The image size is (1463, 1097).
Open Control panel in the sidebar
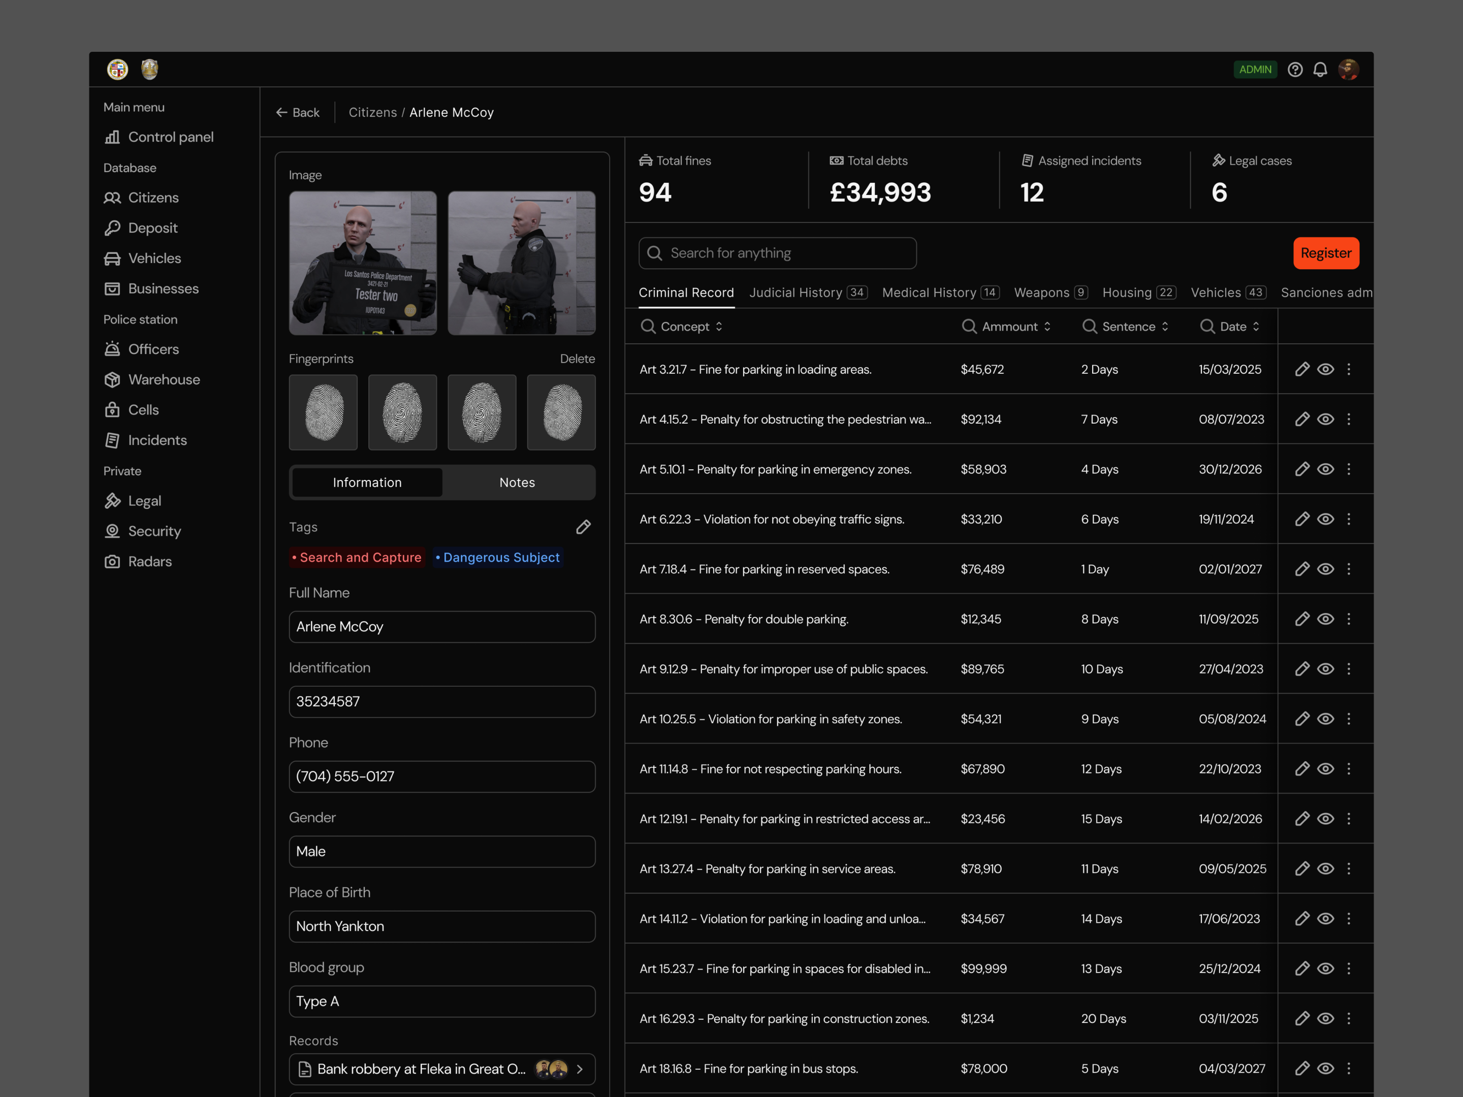point(158,137)
